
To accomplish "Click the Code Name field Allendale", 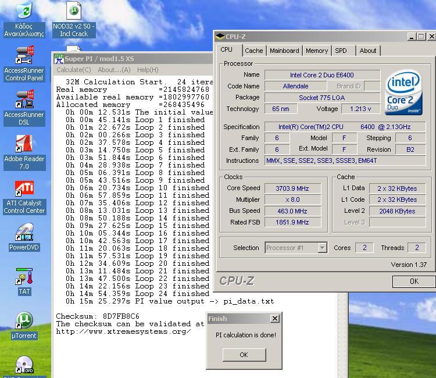I will click(295, 86).
